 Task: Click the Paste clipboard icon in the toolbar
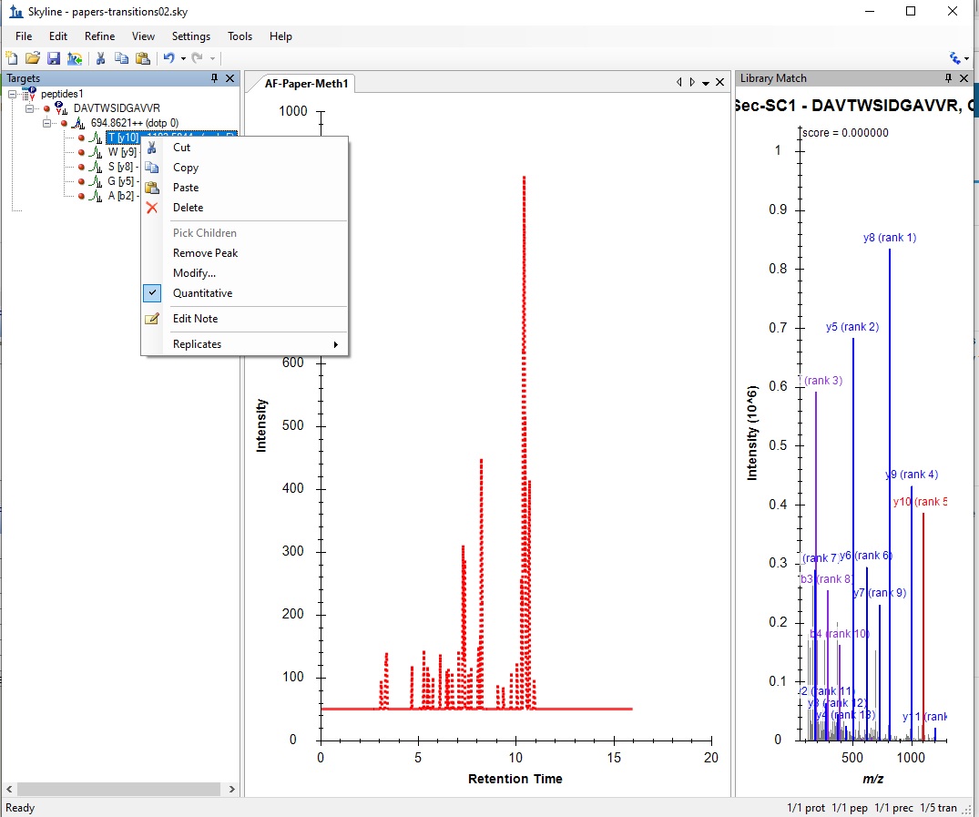tap(142, 58)
